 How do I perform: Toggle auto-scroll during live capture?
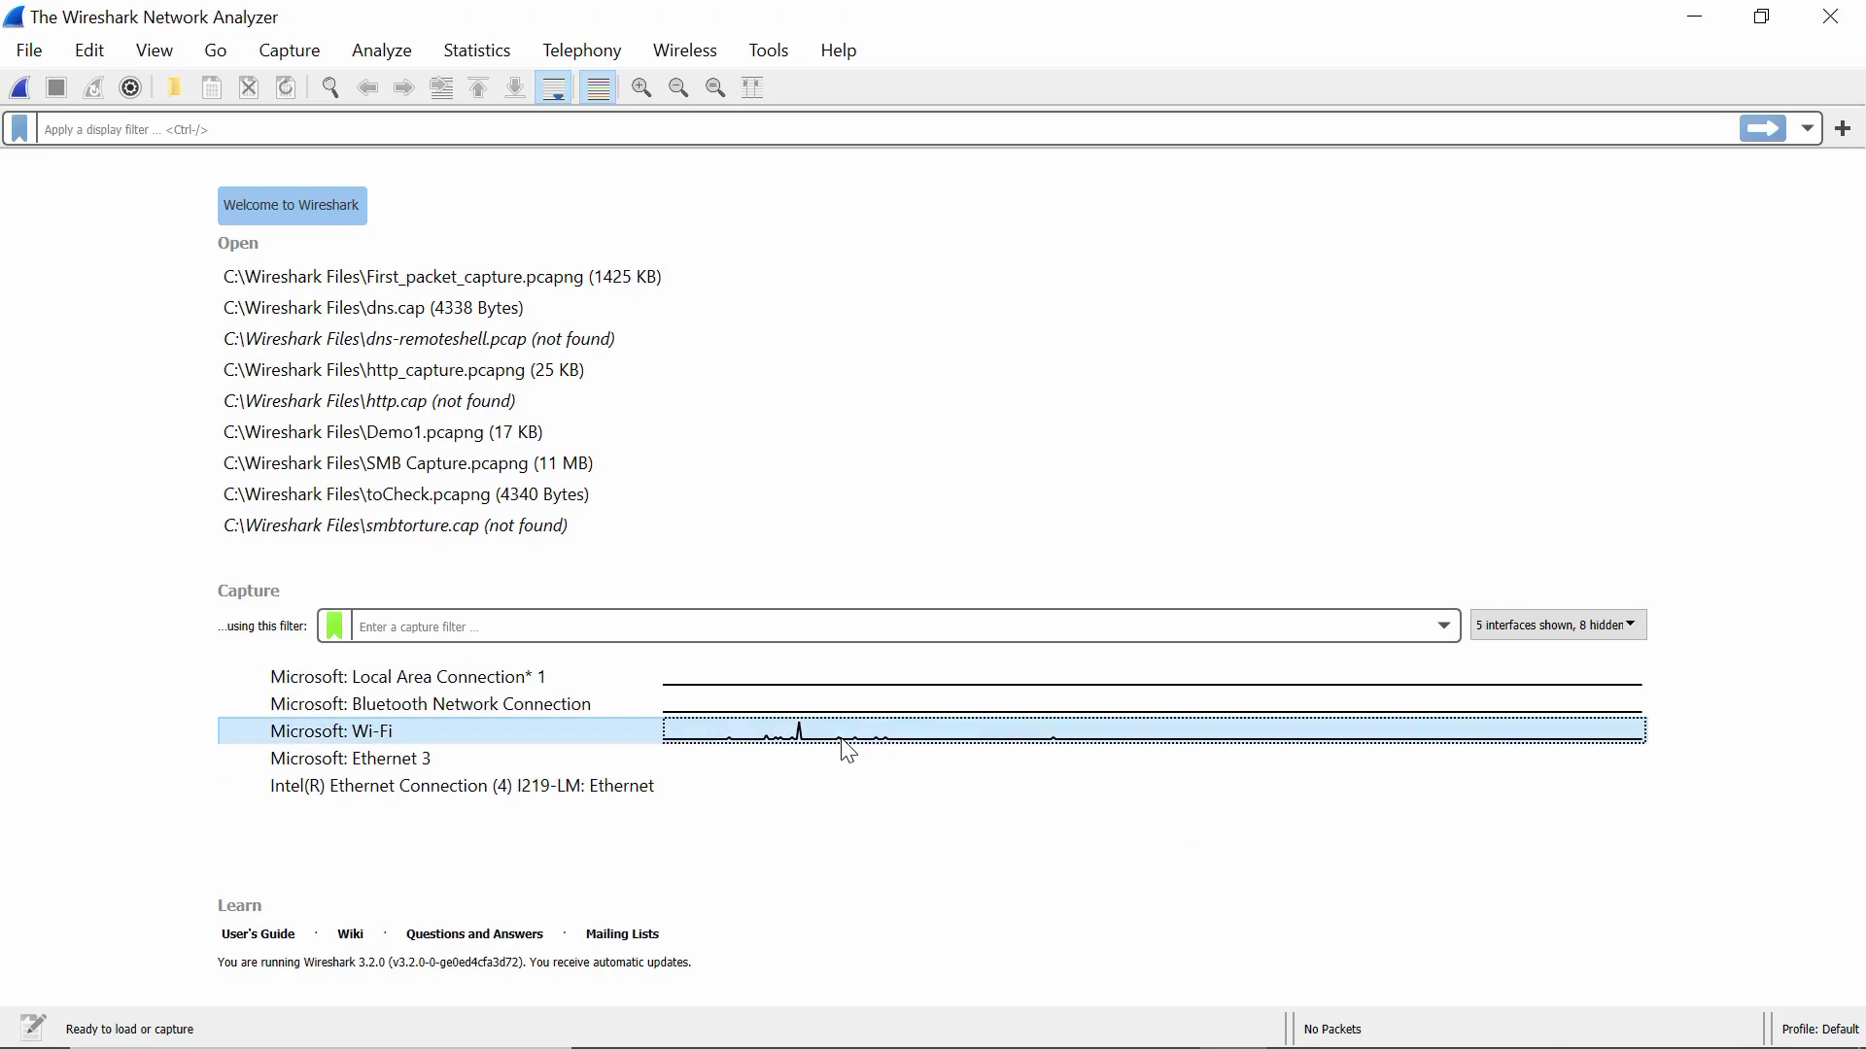[554, 87]
